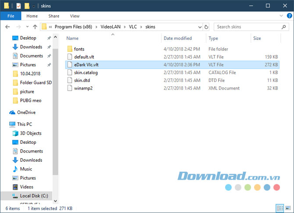
Task: Click the search magnifier icon
Action: 283,27
